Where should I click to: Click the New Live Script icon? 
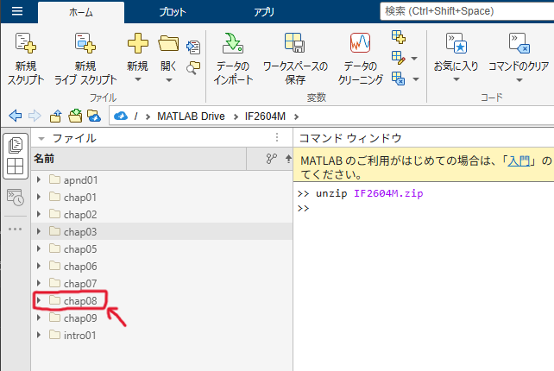(x=85, y=43)
